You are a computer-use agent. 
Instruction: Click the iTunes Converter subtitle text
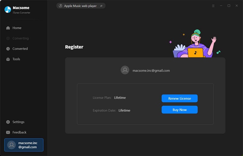21,13
